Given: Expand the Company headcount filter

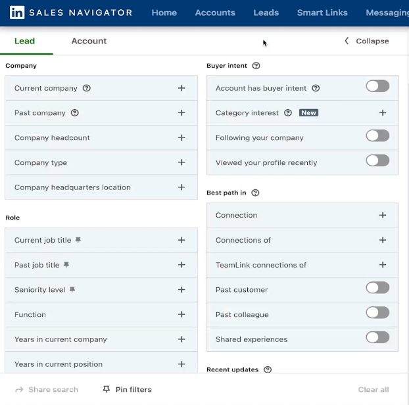Looking at the screenshot, I should tap(181, 138).
